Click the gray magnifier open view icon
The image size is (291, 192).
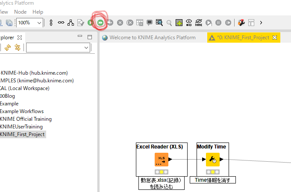[x=169, y=23]
